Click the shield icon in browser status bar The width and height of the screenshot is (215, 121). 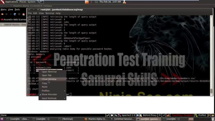[x=112, y=115]
